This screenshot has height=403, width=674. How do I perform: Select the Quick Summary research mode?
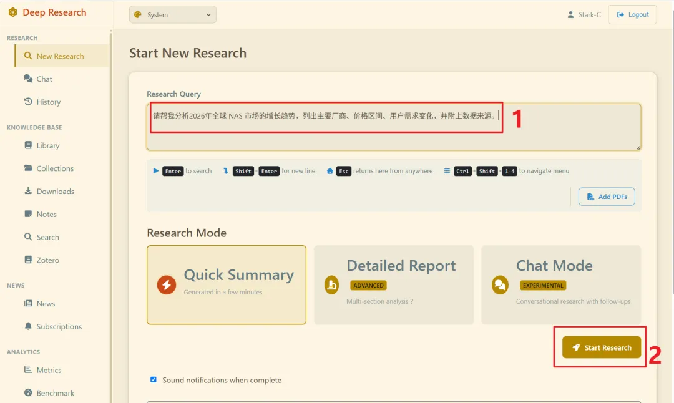(x=227, y=285)
